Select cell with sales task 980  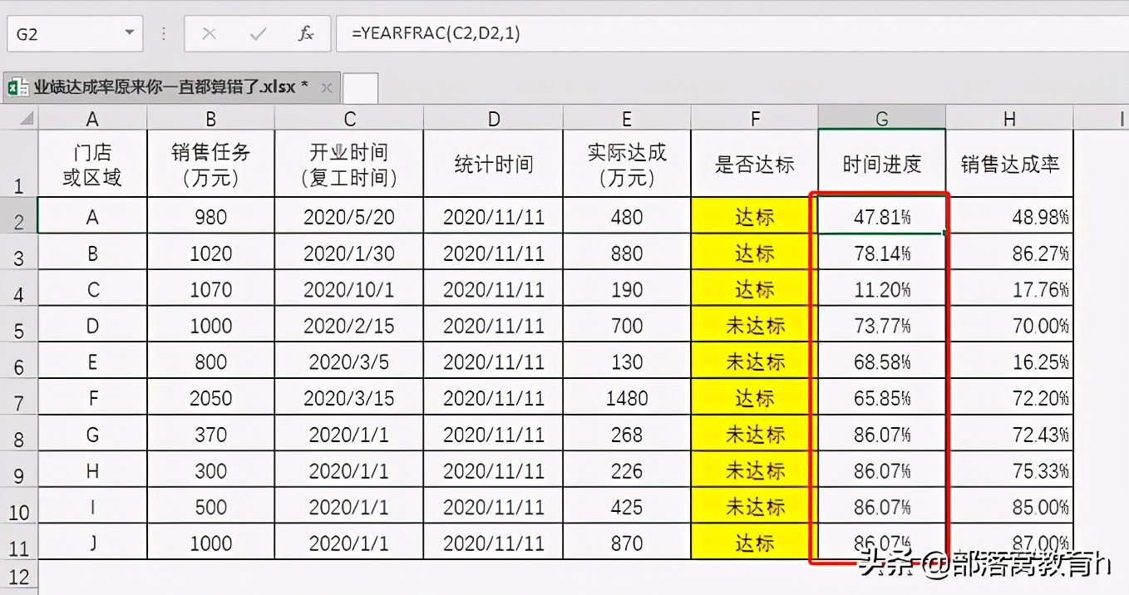(211, 216)
